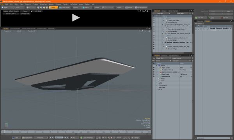This screenshot has height=140, width=234.
Task: Open the Add Layer dropdown
Action: [x=181, y=61]
